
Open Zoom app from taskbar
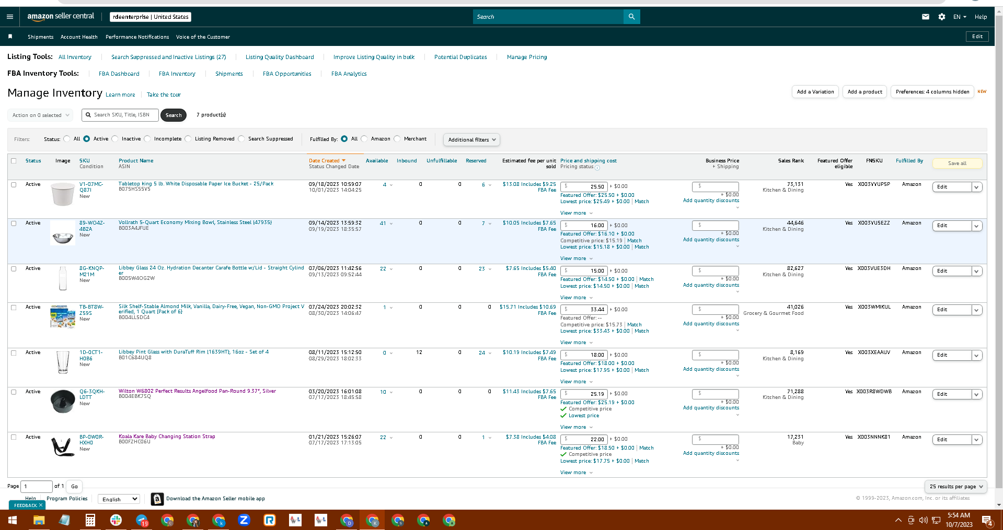(x=244, y=520)
